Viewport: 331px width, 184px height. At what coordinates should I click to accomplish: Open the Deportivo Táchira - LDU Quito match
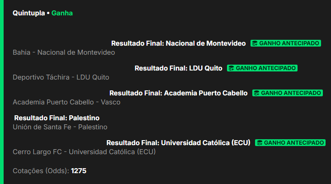[61, 77]
